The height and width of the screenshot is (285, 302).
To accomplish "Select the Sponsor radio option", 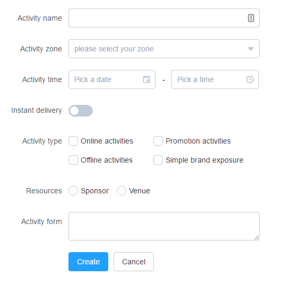I will pos(73,191).
